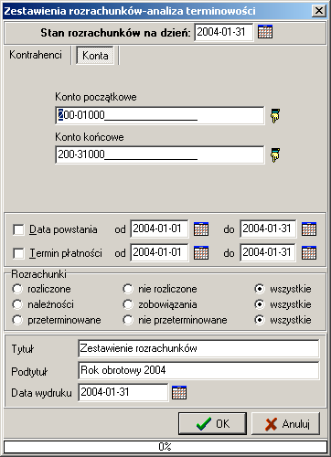Screen dimensions: 331x457
Task: Select the należności radio button
Action: pos(17,304)
